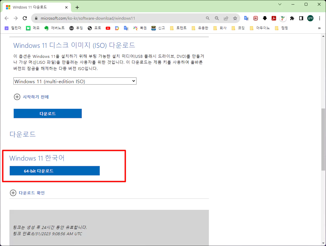The image size is (326, 246).
Task: Open the 토렌트 bookmark folder
Action: pos(178,28)
